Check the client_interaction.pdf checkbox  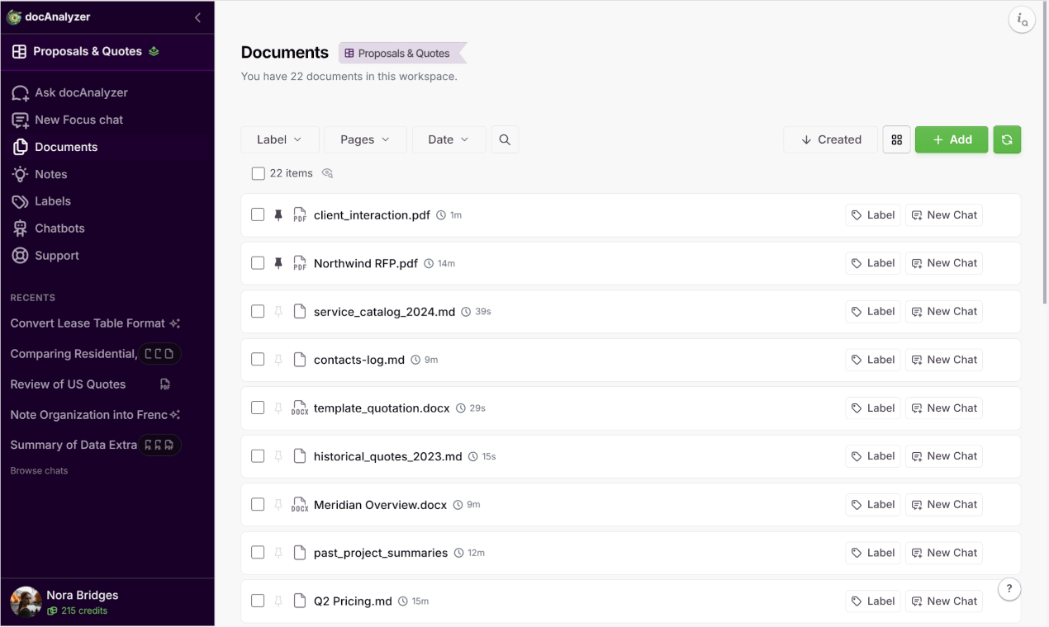pyautogui.click(x=258, y=215)
